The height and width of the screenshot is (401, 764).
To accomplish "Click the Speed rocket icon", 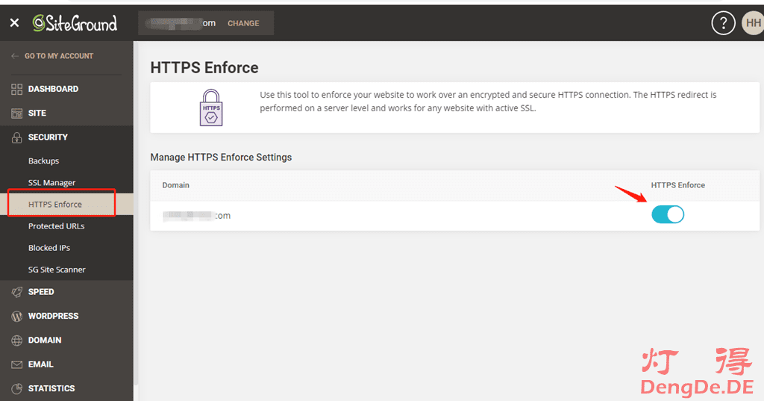I will point(16,292).
